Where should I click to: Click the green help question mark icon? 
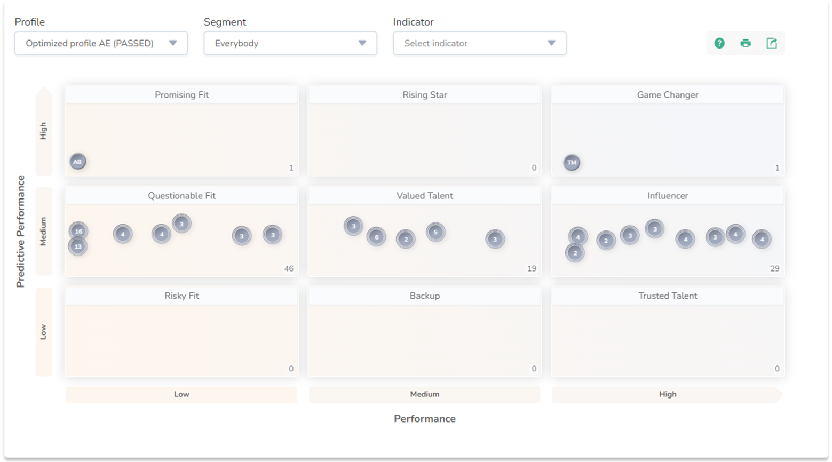click(719, 43)
